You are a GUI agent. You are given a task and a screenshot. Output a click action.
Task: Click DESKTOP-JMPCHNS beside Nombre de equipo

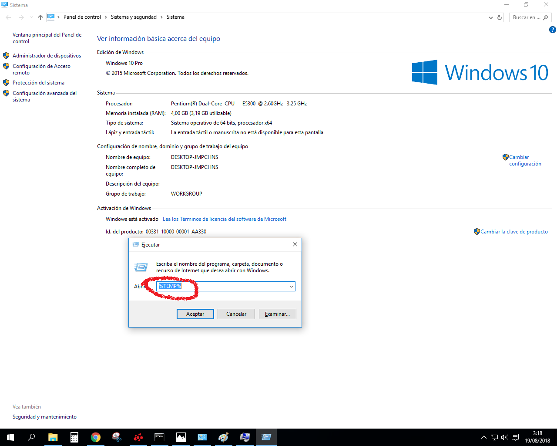[x=195, y=157]
